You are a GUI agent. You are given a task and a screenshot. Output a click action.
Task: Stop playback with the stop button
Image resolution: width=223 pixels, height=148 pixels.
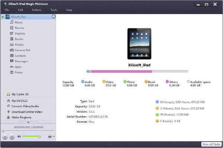pyautogui.click(x=12, y=137)
